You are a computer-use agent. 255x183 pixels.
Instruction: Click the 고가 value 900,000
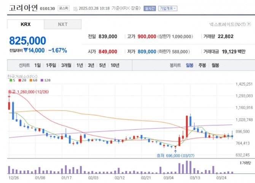tap(147, 37)
